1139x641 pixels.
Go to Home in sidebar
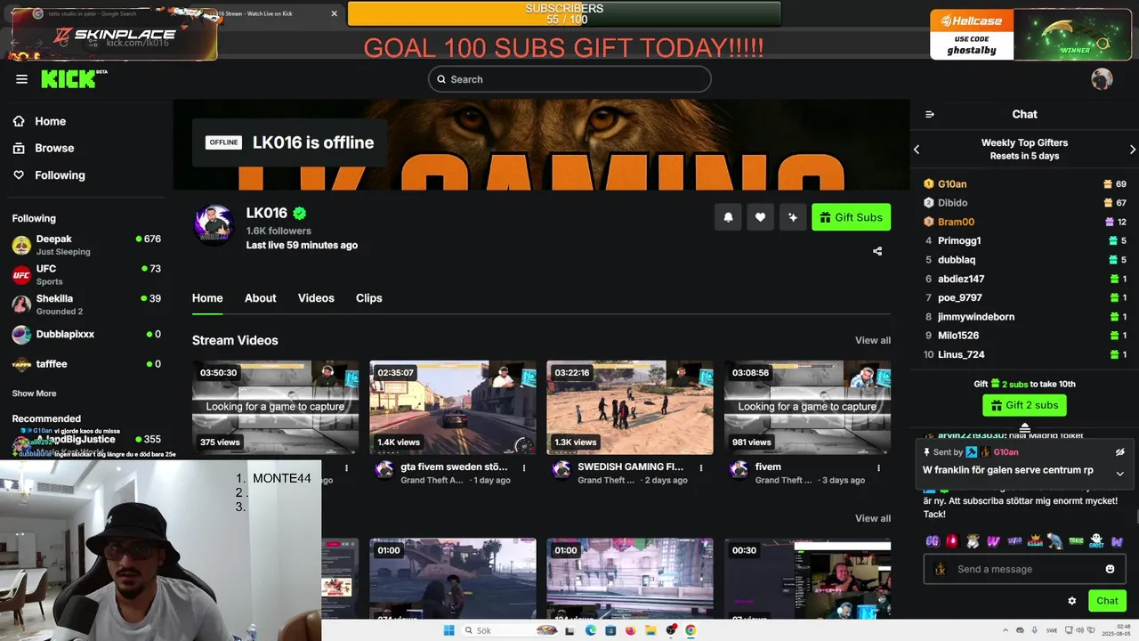(40, 121)
